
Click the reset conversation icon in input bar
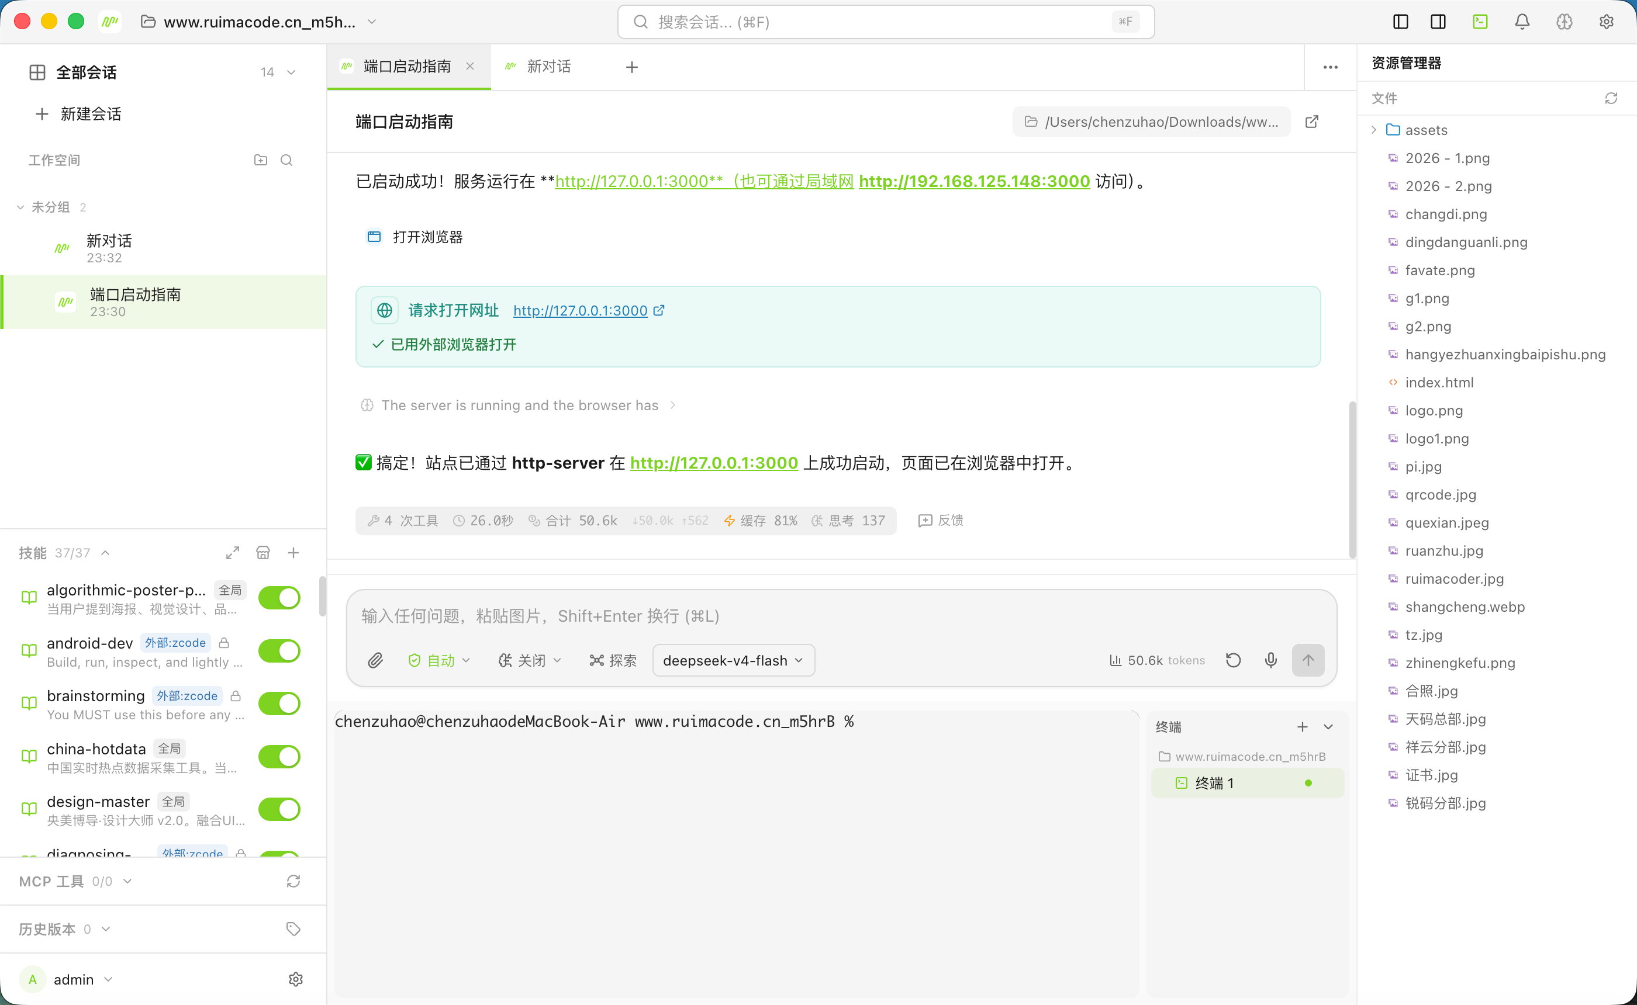pos(1234,660)
